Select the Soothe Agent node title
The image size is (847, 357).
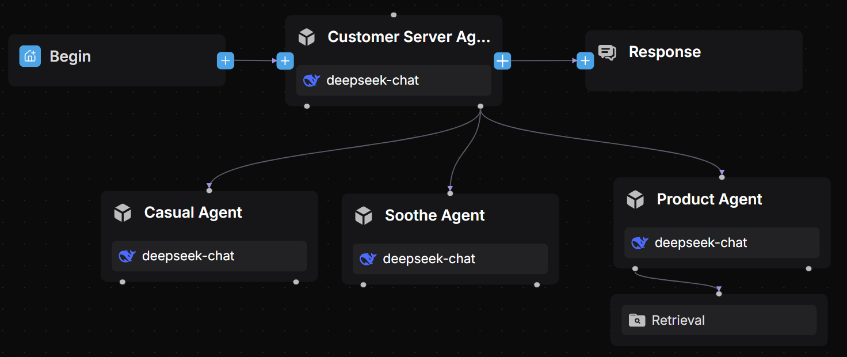pyautogui.click(x=434, y=215)
